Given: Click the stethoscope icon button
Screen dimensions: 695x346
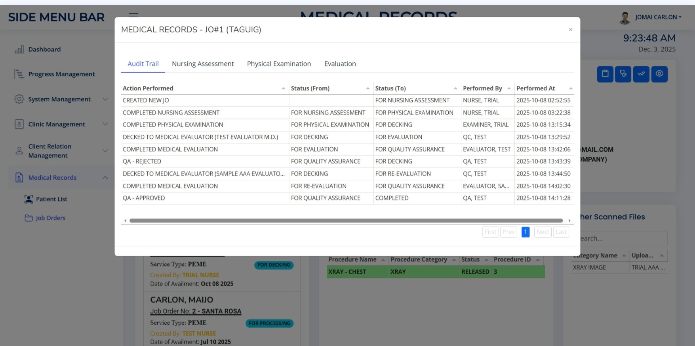Looking at the screenshot, I should point(623,74).
